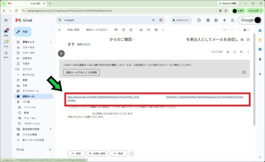
Task: Go back to the spam list arrow
Action: click(x=60, y=30)
